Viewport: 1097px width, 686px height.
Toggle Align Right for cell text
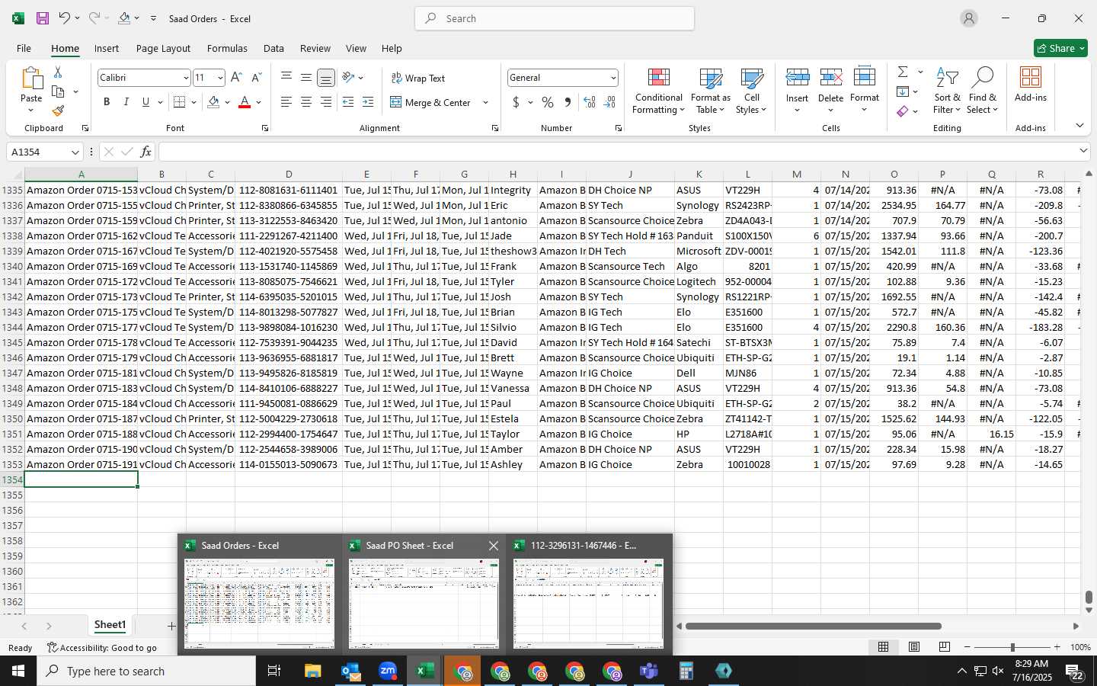pos(326,102)
